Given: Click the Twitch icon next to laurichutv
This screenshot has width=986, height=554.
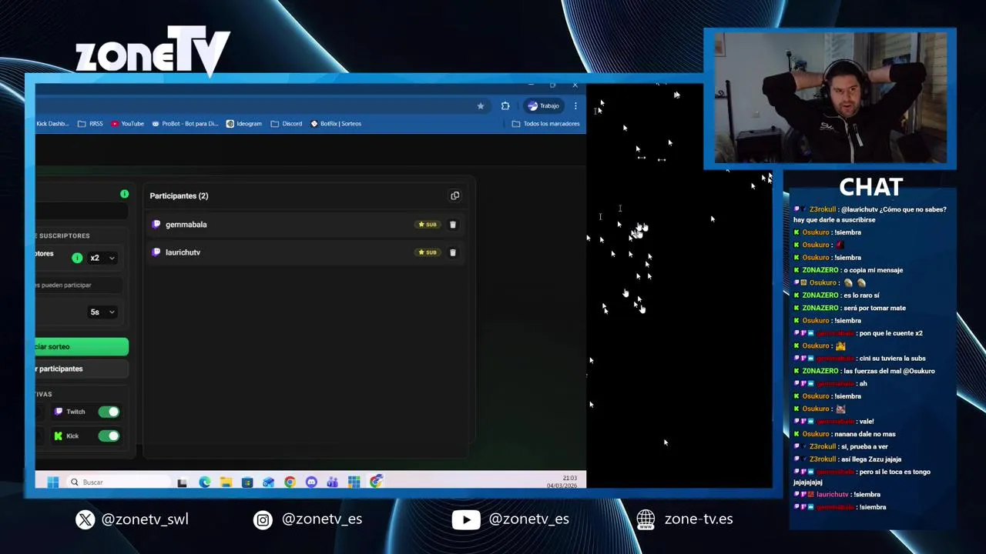Looking at the screenshot, I should (156, 252).
